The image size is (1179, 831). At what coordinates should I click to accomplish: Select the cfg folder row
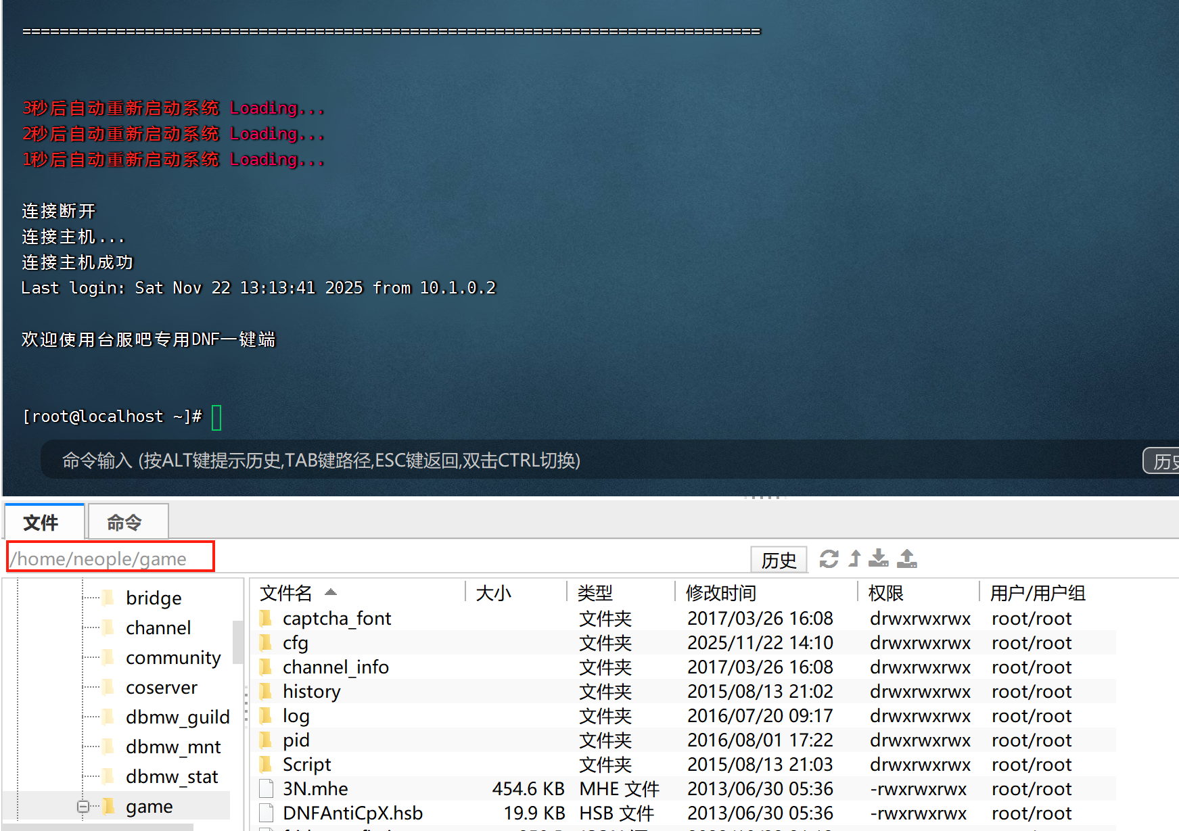(x=683, y=642)
